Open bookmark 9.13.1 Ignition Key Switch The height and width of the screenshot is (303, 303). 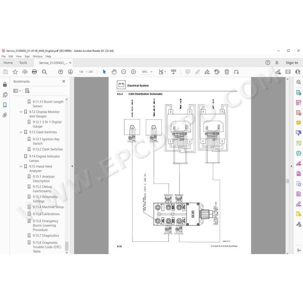tap(46, 141)
